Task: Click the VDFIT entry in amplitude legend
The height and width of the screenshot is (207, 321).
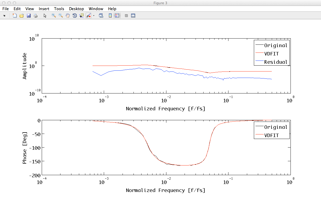Action: tap(272, 54)
